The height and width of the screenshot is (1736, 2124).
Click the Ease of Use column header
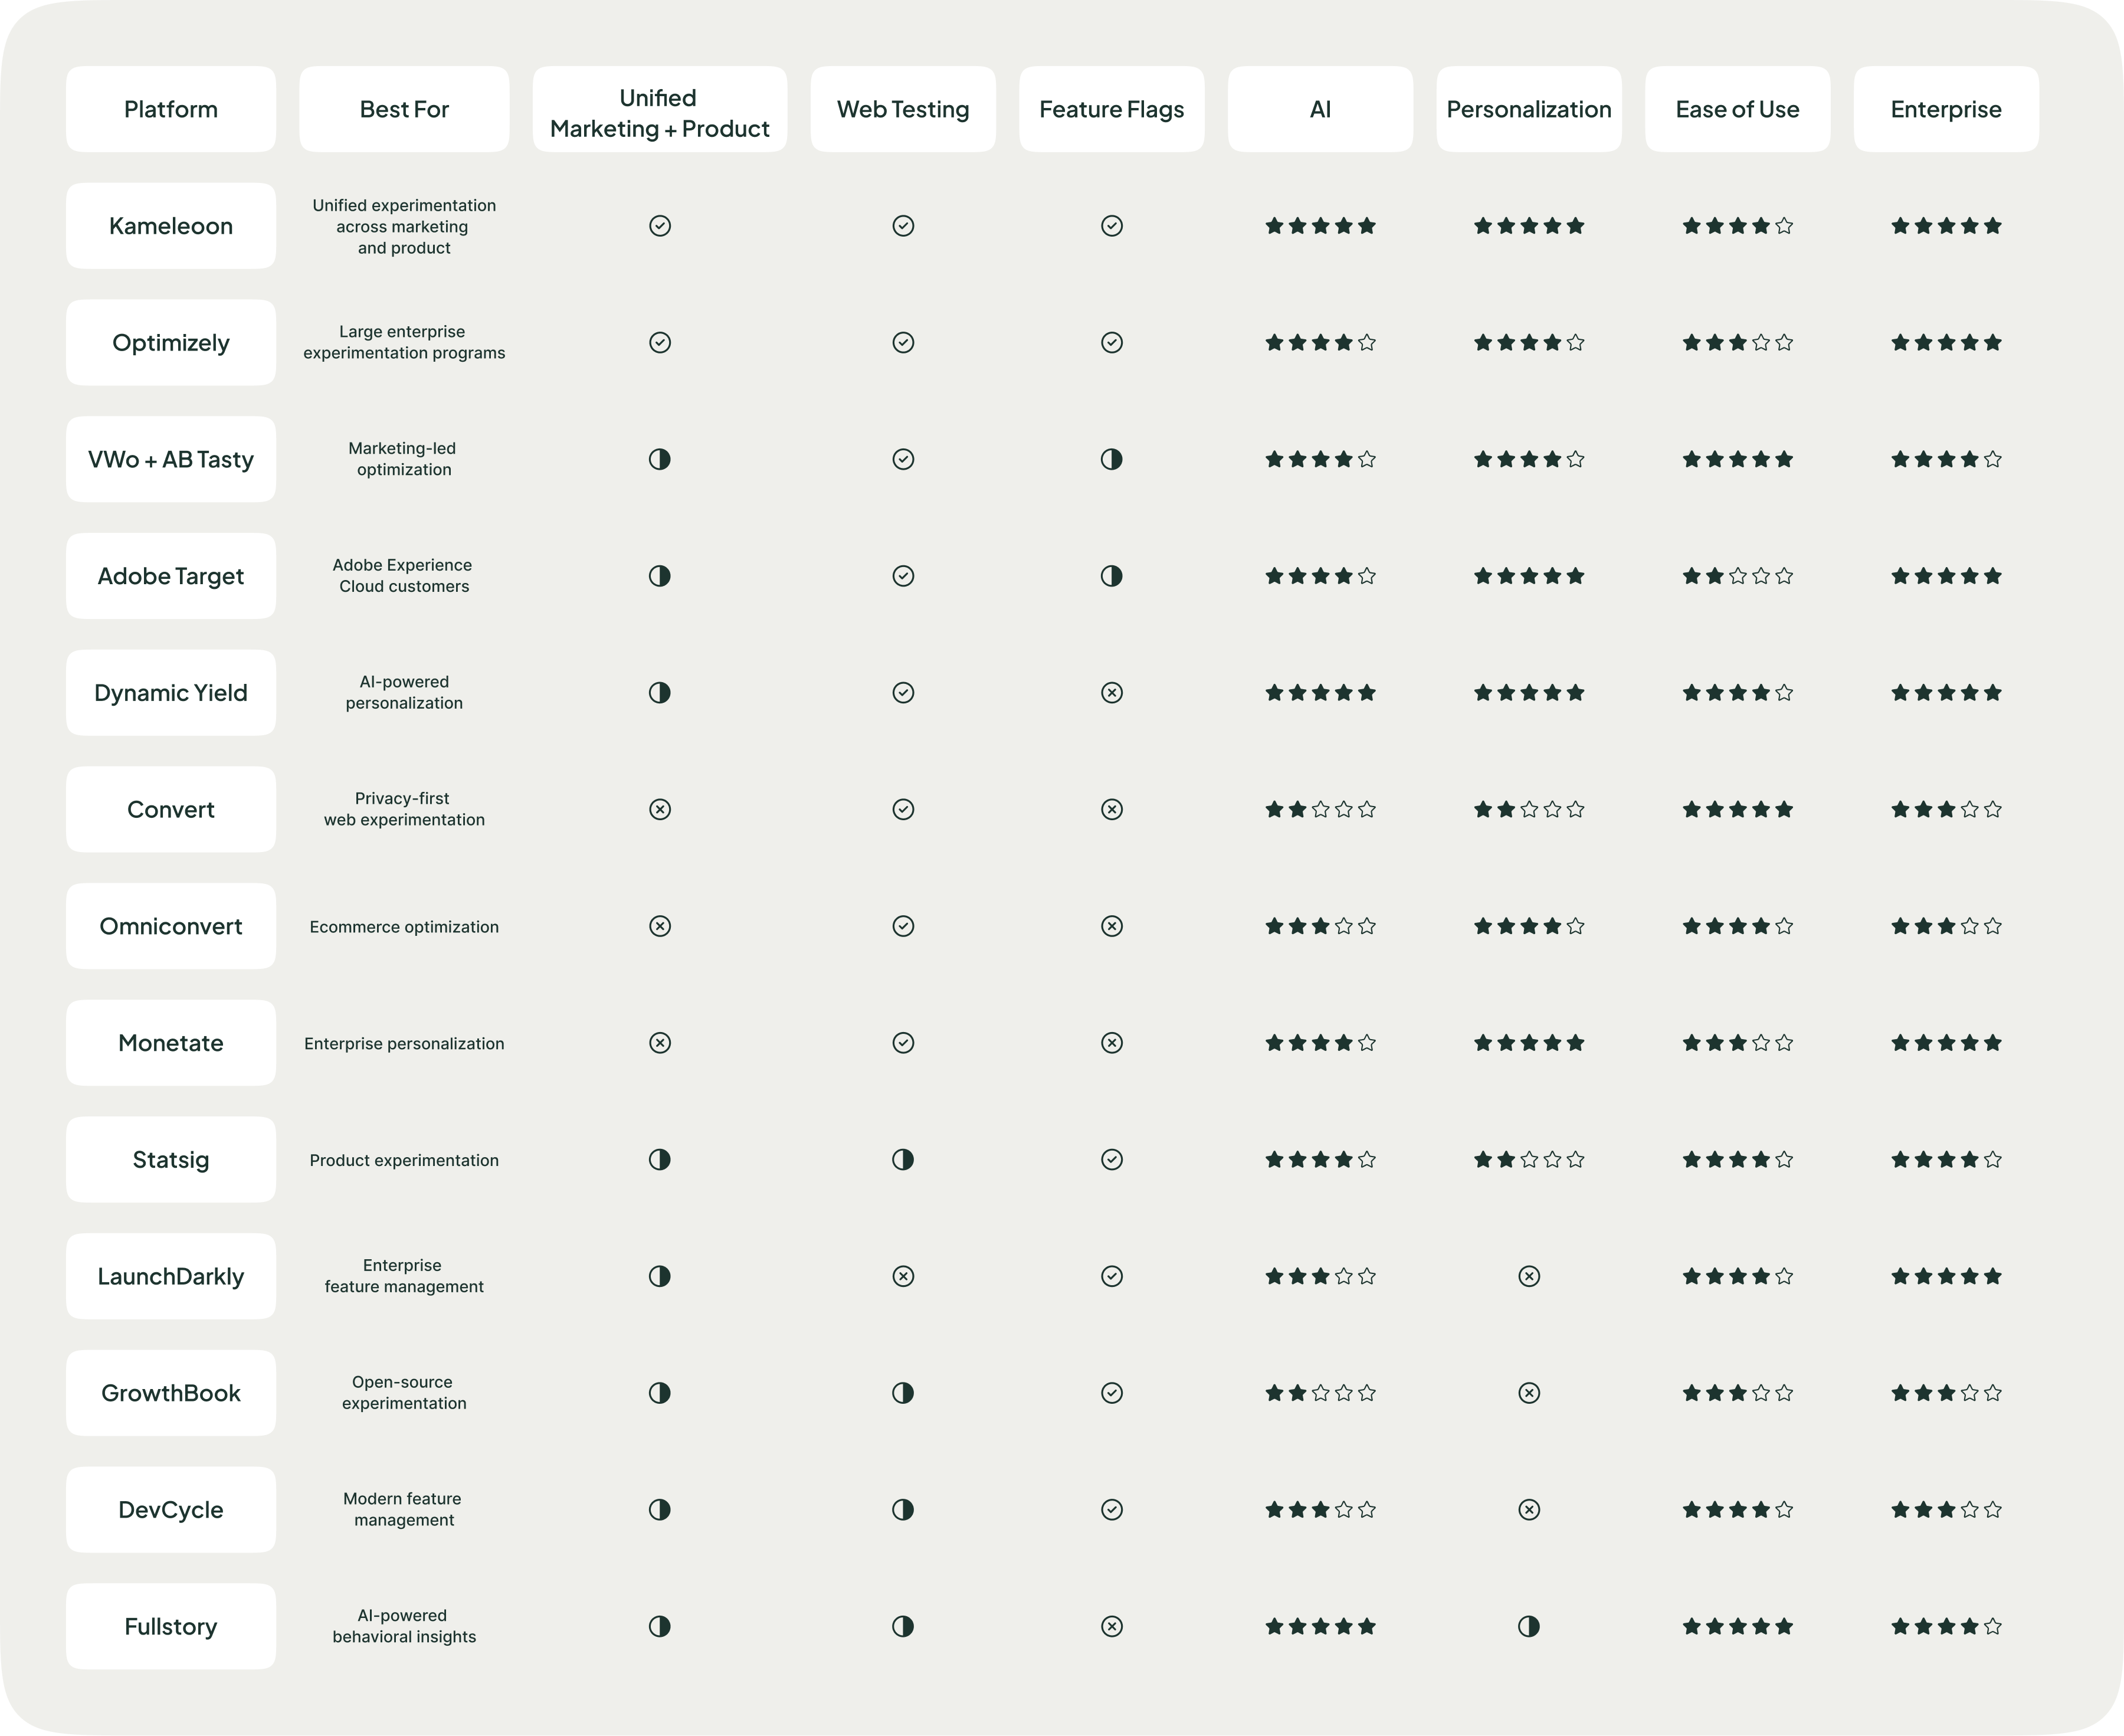click(x=1738, y=109)
